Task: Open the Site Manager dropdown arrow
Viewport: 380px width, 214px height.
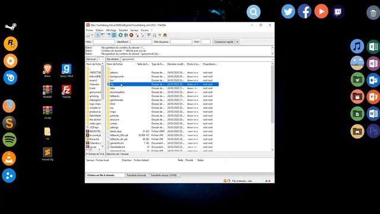Action: coord(92,35)
